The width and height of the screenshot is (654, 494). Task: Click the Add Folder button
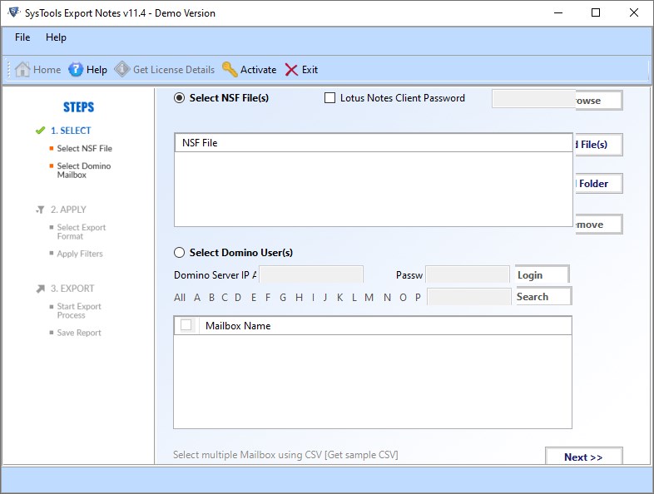click(x=599, y=184)
